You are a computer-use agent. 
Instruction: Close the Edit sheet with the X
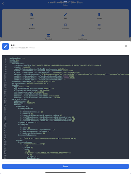point(126,46)
